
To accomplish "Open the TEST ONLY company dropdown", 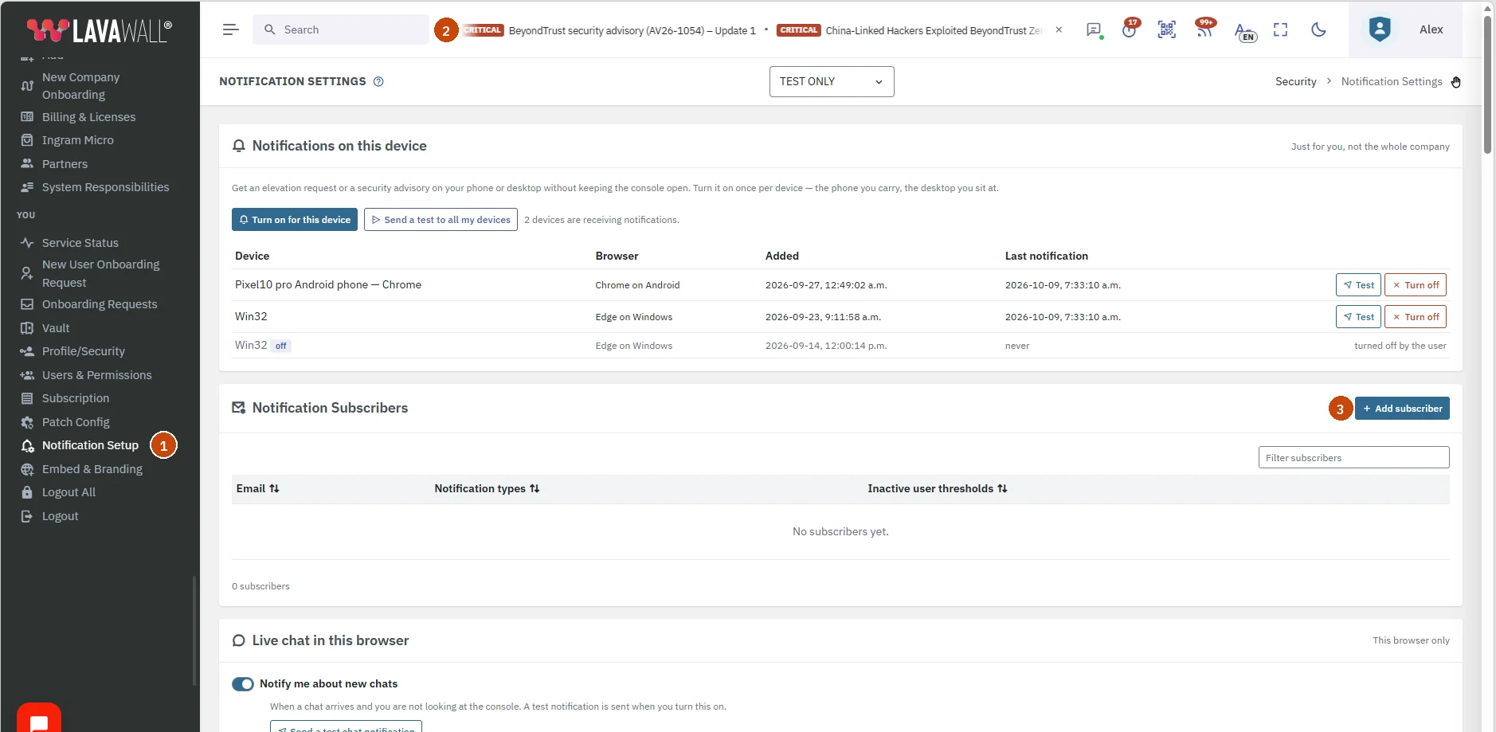I will 832,81.
